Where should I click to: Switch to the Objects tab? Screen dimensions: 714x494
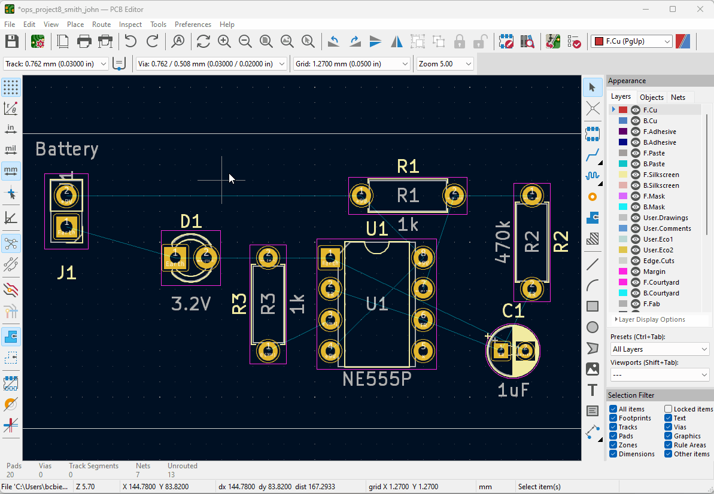pos(651,97)
